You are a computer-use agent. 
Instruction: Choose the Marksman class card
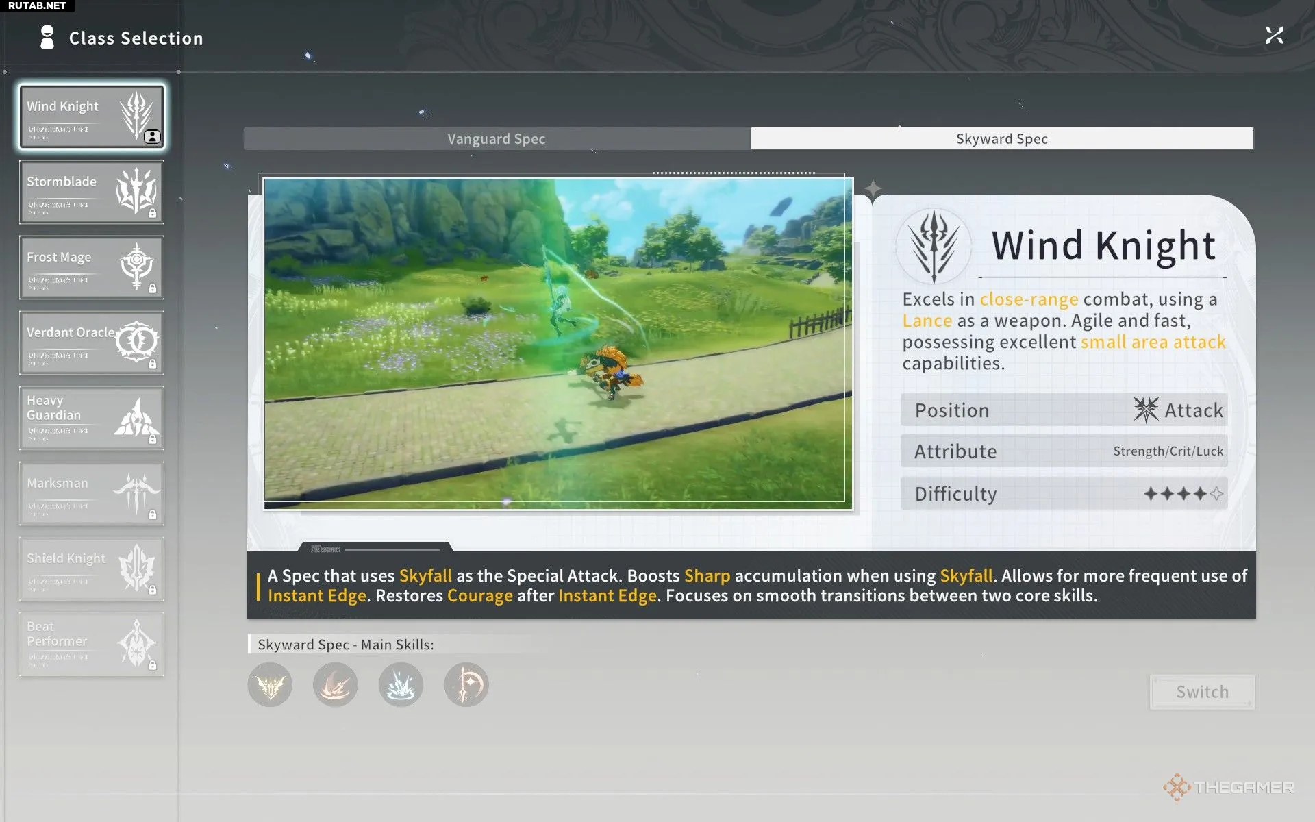pos(92,493)
